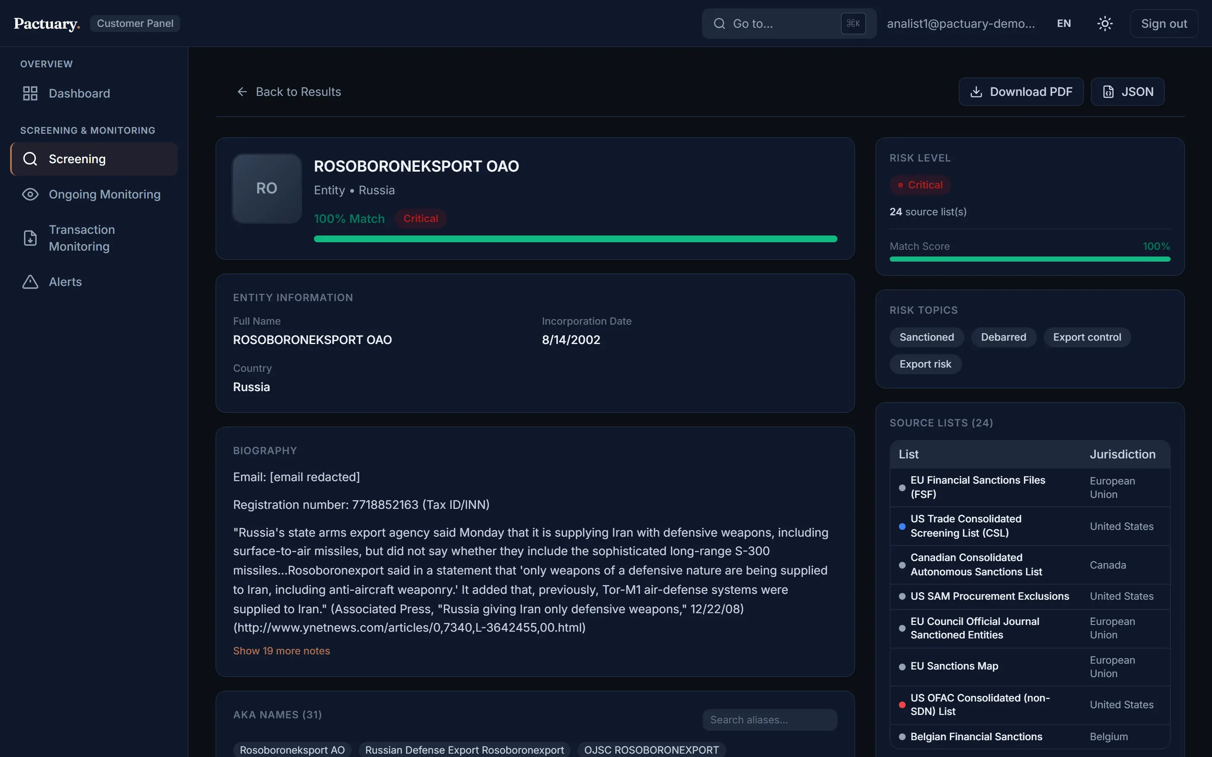This screenshot has height=757, width=1212.
Task: Select EU Sanctions Map row
Action: coord(1030,667)
